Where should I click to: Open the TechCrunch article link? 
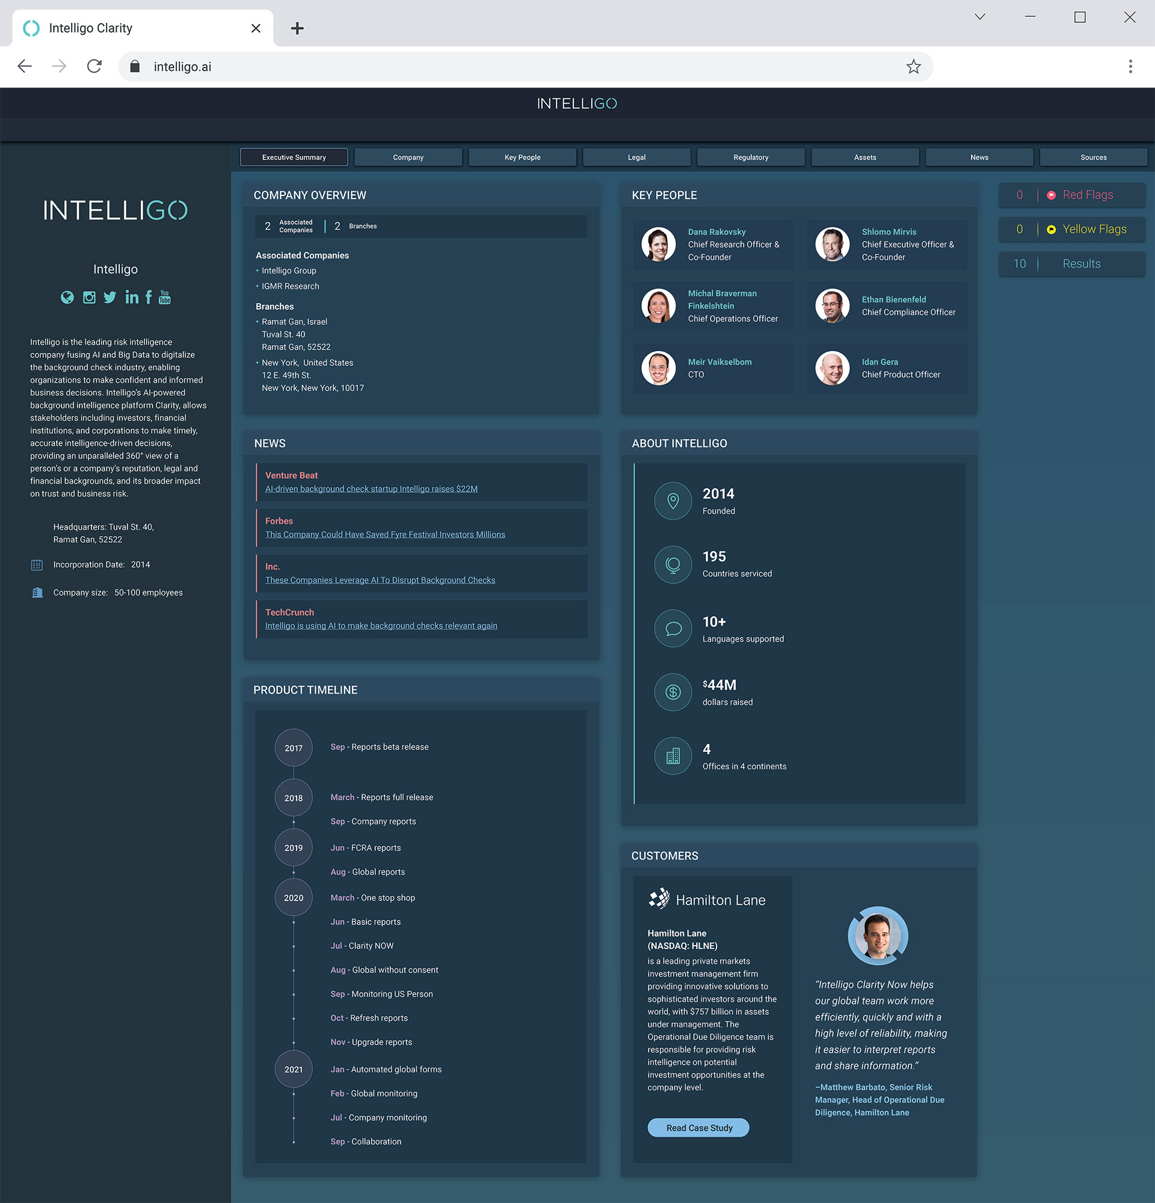coord(381,626)
